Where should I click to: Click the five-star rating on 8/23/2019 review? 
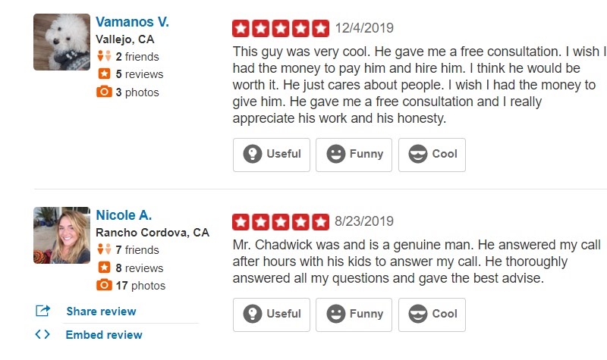[x=281, y=222]
